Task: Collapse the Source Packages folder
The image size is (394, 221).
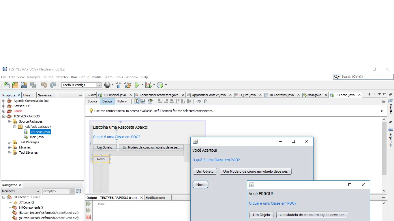Action: [9, 121]
